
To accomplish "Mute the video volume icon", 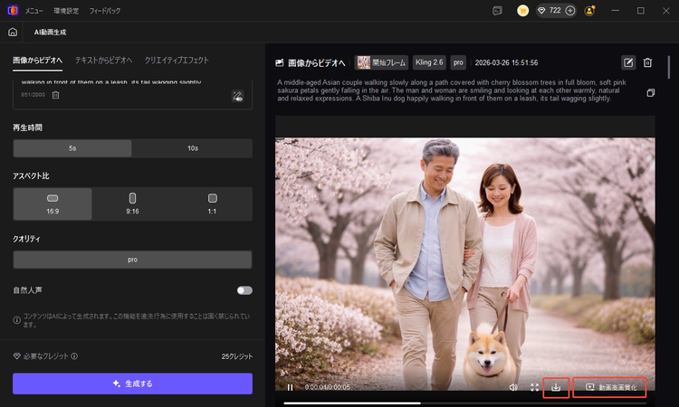I will [x=513, y=387].
